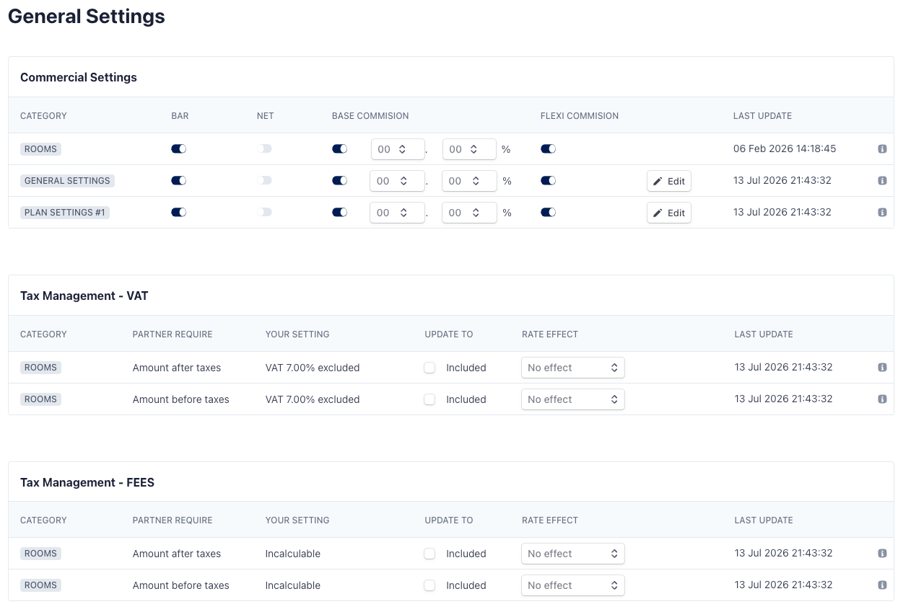903x612 pixels.
Task: Click info icon on PLAN SETTINGS #1 row
Action: pyautogui.click(x=882, y=213)
